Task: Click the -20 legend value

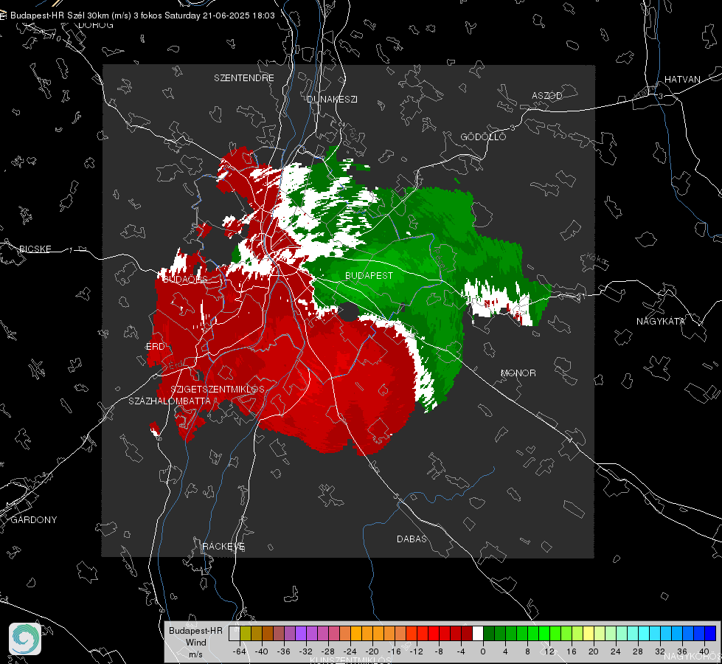Action: (372, 651)
